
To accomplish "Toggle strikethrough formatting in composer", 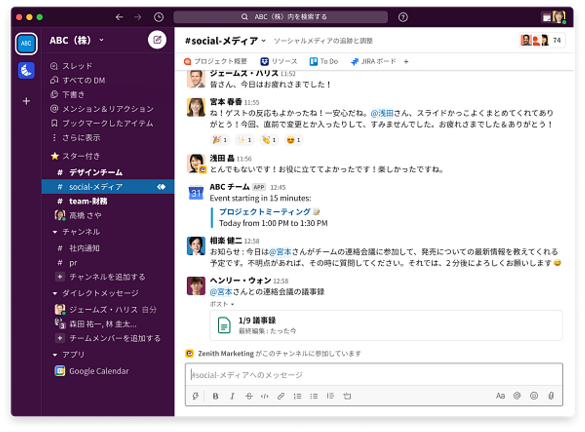I will click(249, 396).
